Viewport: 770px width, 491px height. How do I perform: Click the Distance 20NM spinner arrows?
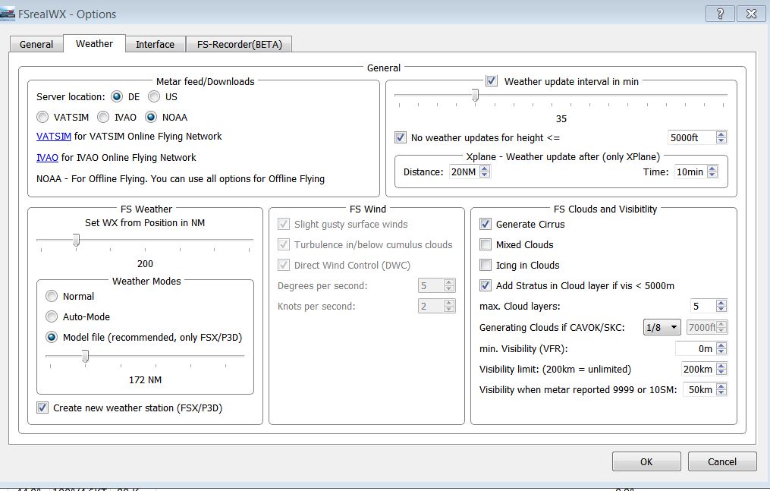tap(485, 172)
